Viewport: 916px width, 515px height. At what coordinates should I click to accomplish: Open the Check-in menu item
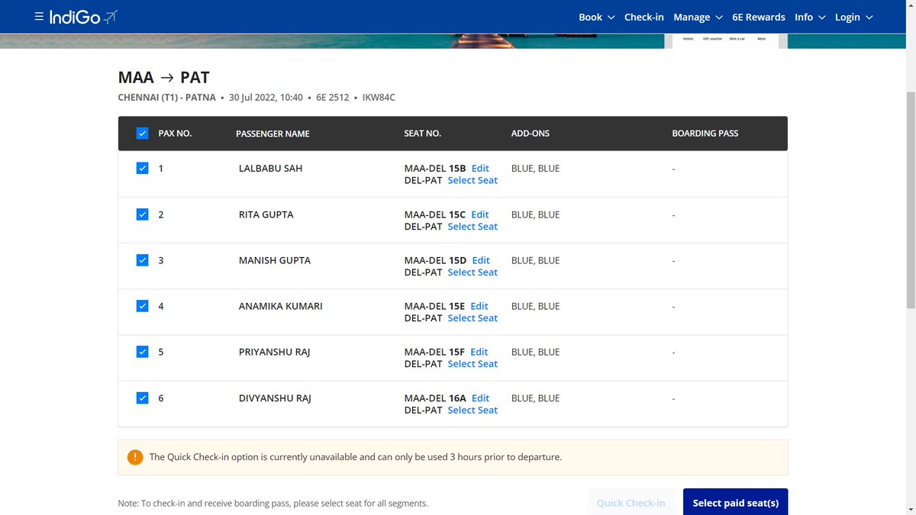pyautogui.click(x=644, y=17)
